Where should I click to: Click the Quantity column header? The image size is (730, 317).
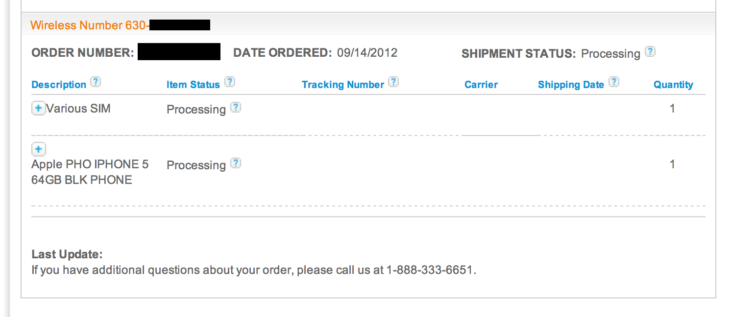point(674,85)
